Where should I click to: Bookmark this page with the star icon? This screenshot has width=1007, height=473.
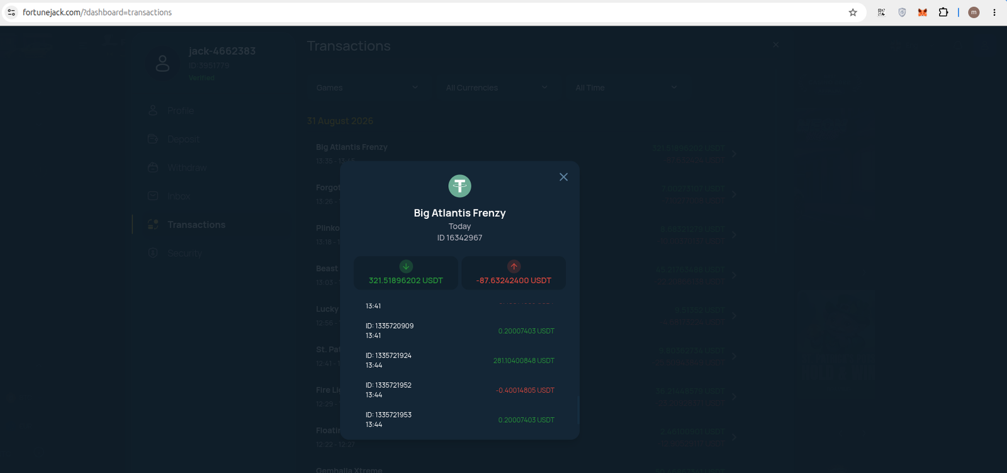pos(853,13)
